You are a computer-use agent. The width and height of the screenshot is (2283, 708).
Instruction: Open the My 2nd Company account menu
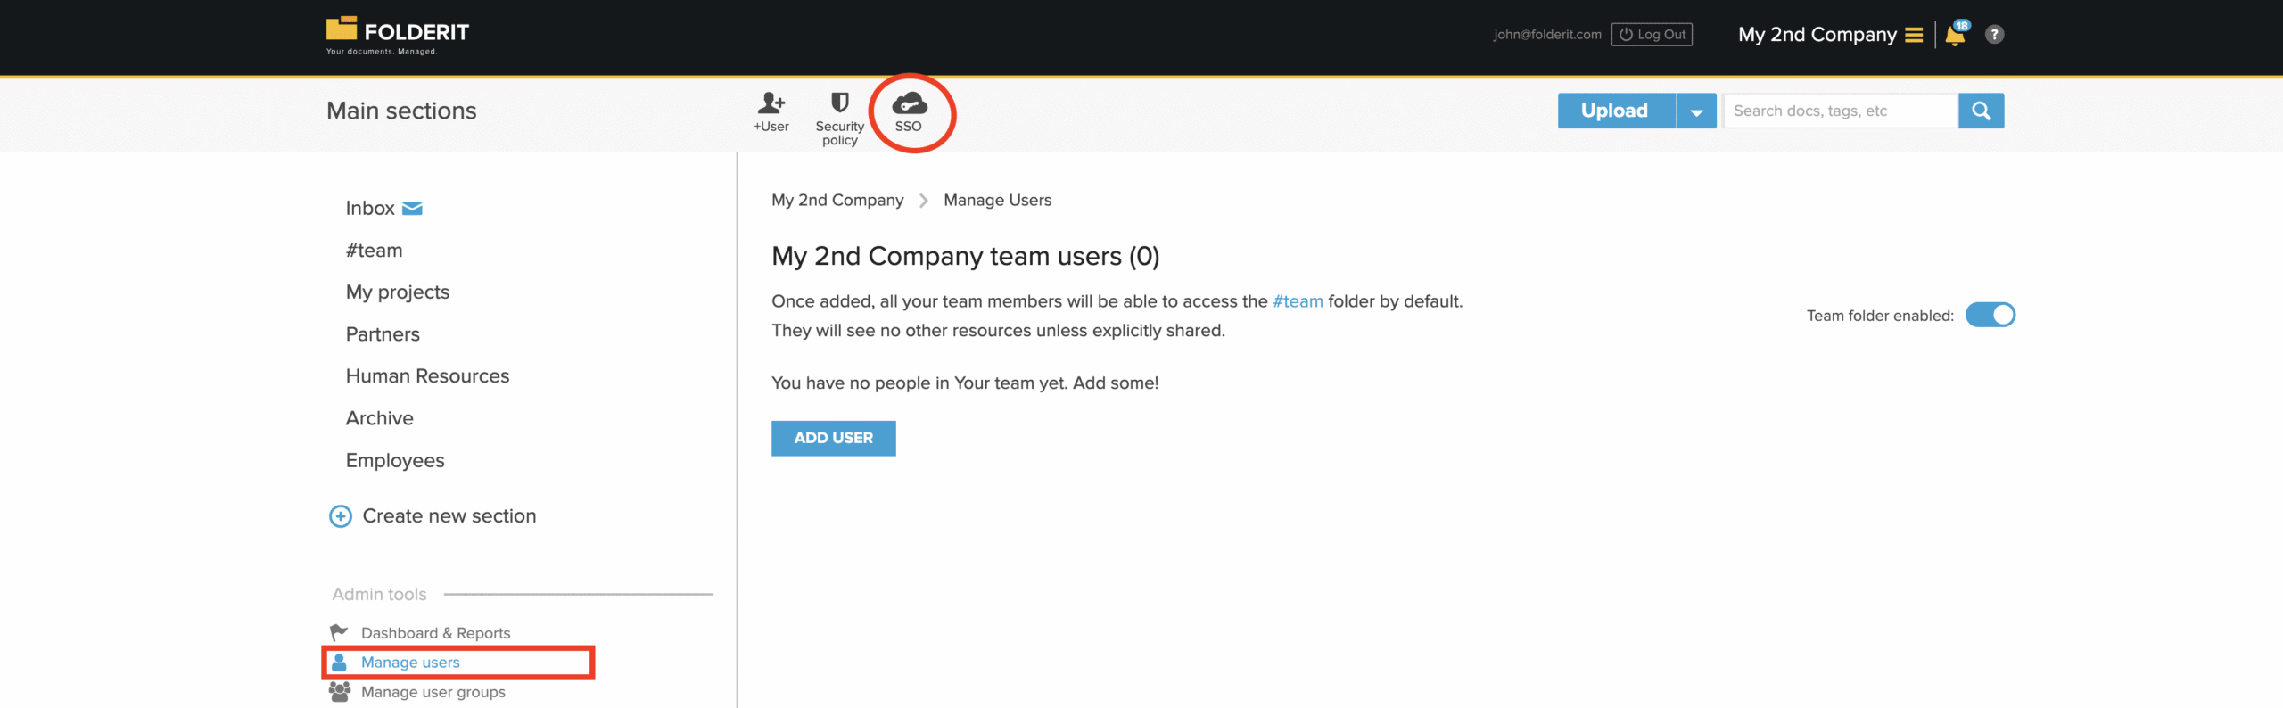(1830, 35)
